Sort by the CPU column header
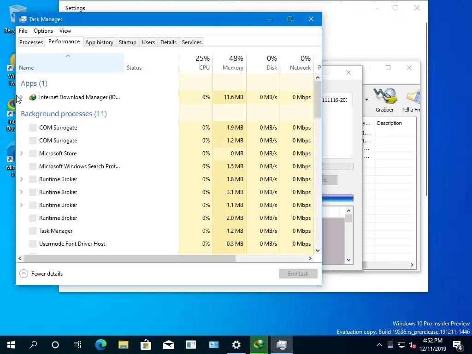Screen dimensions: 472x354 pyautogui.click(x=196, y=63)
